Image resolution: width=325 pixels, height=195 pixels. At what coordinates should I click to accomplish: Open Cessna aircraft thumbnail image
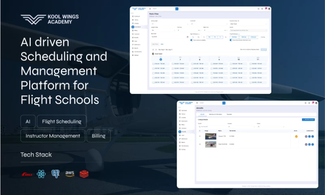click(x=210, y=136)
